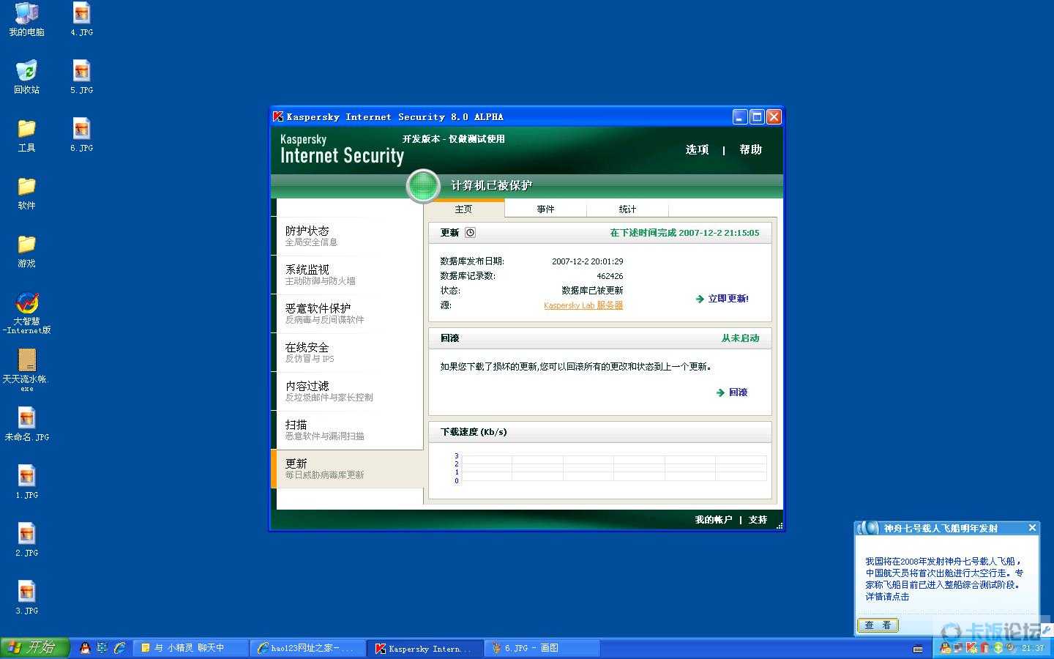Select 更新 in the sidebar
The height and width of the screenshot is (659, 1054).
(x=347, y=469)
